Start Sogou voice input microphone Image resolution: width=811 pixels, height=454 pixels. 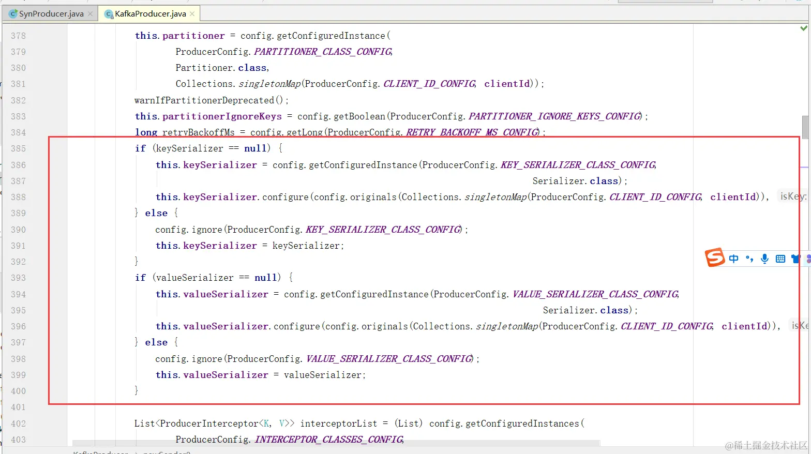(765, 259)
